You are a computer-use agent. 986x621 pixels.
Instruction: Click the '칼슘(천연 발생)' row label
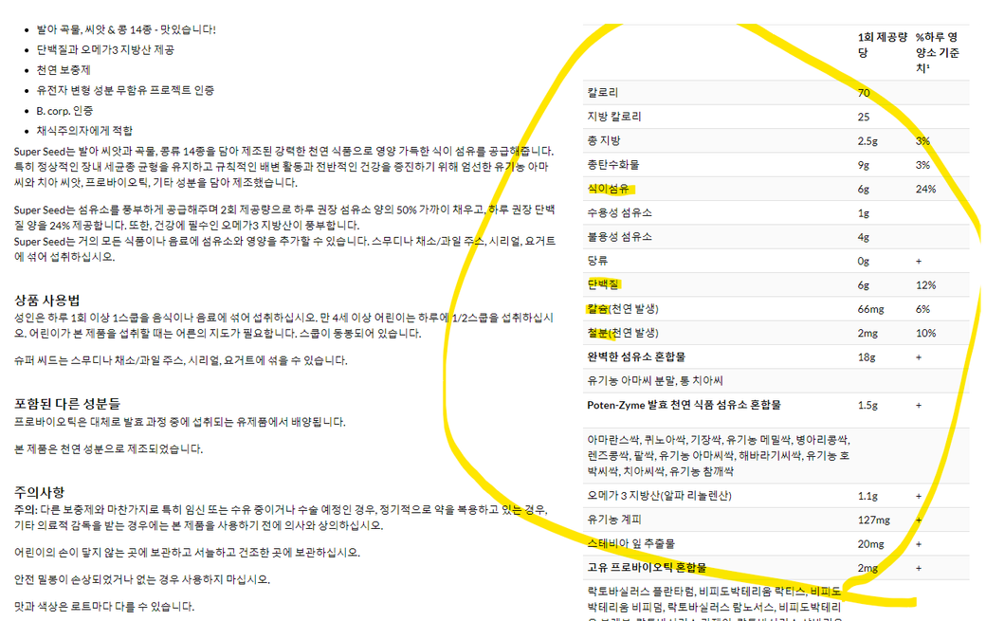622,309
